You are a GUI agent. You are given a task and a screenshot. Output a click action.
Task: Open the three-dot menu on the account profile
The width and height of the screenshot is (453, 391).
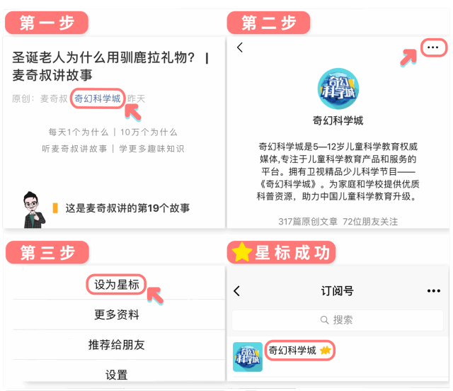(x=432, y=47)
